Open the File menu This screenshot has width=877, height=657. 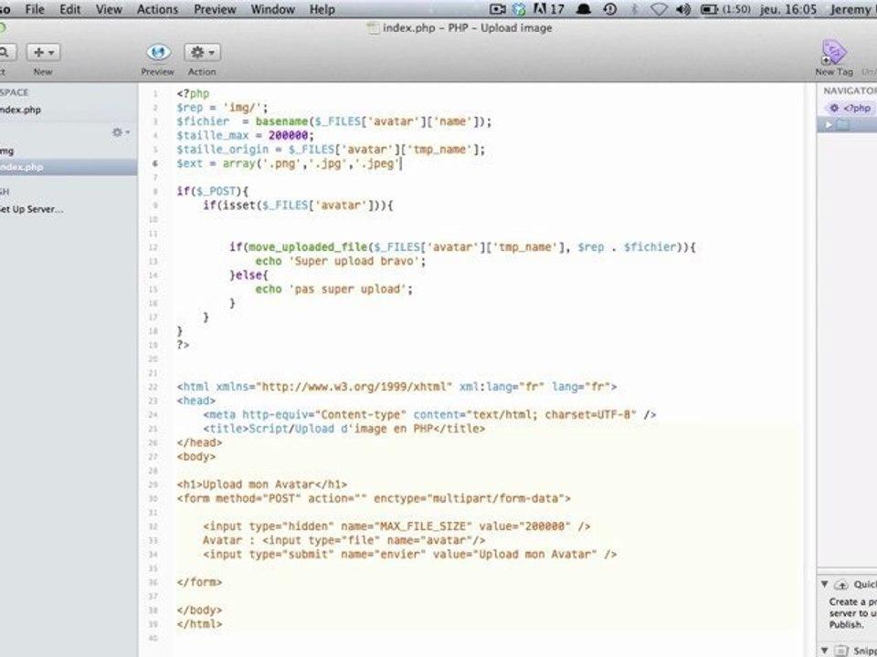pyautogui.click(x=35, y=9)
